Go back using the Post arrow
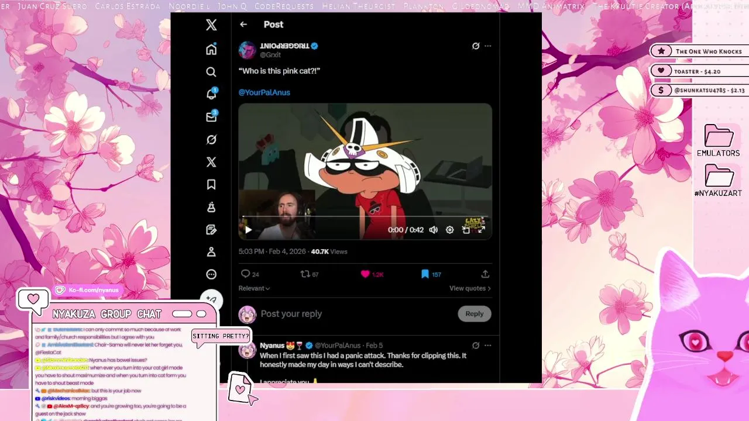 pos(243,25)
